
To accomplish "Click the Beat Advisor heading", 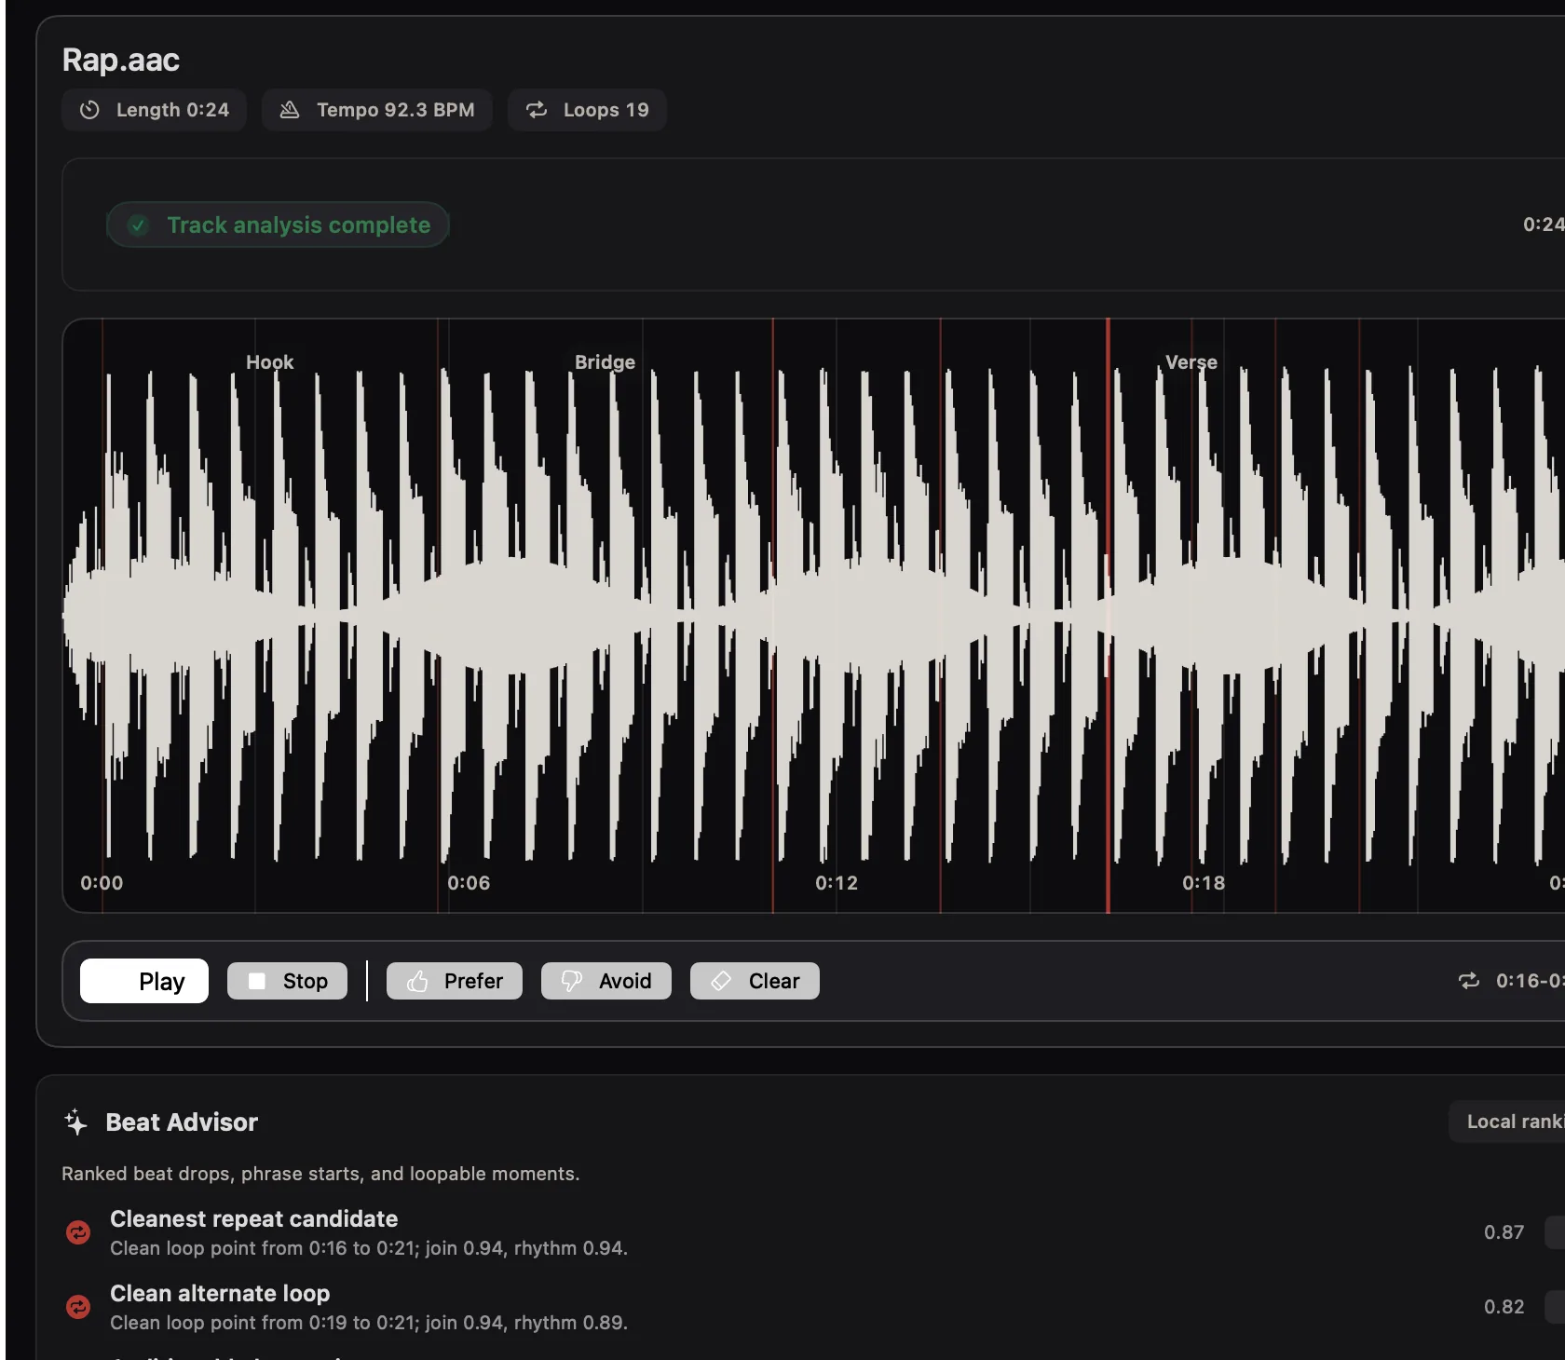I will click(182, 1122).
